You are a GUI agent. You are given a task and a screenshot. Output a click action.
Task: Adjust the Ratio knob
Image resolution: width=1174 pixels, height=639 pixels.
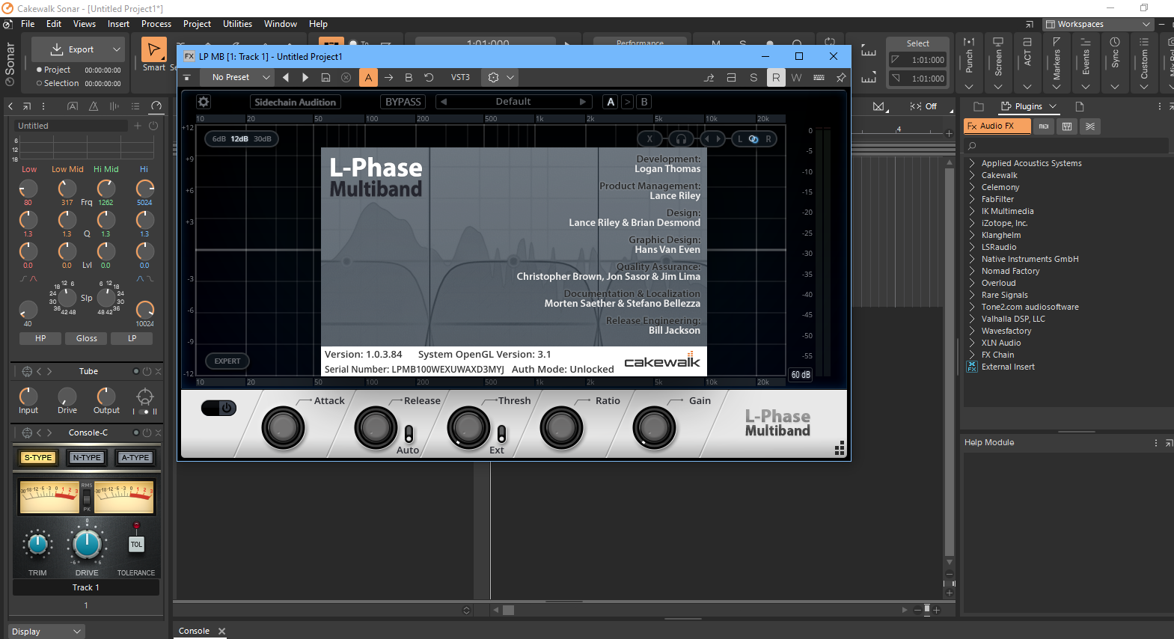click(x=561, y=427)
